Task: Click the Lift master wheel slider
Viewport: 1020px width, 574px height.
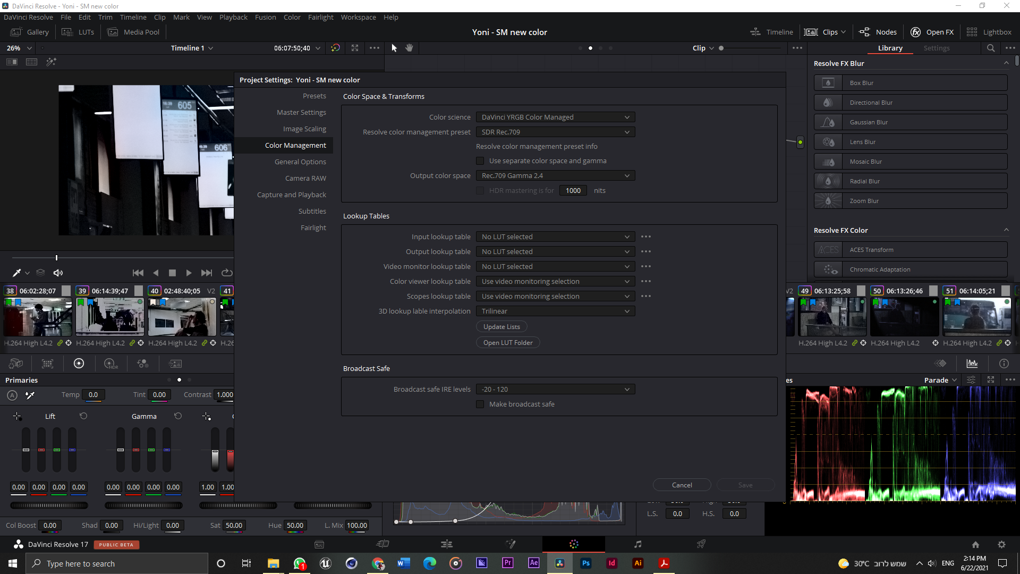Action: pos(49,505)
